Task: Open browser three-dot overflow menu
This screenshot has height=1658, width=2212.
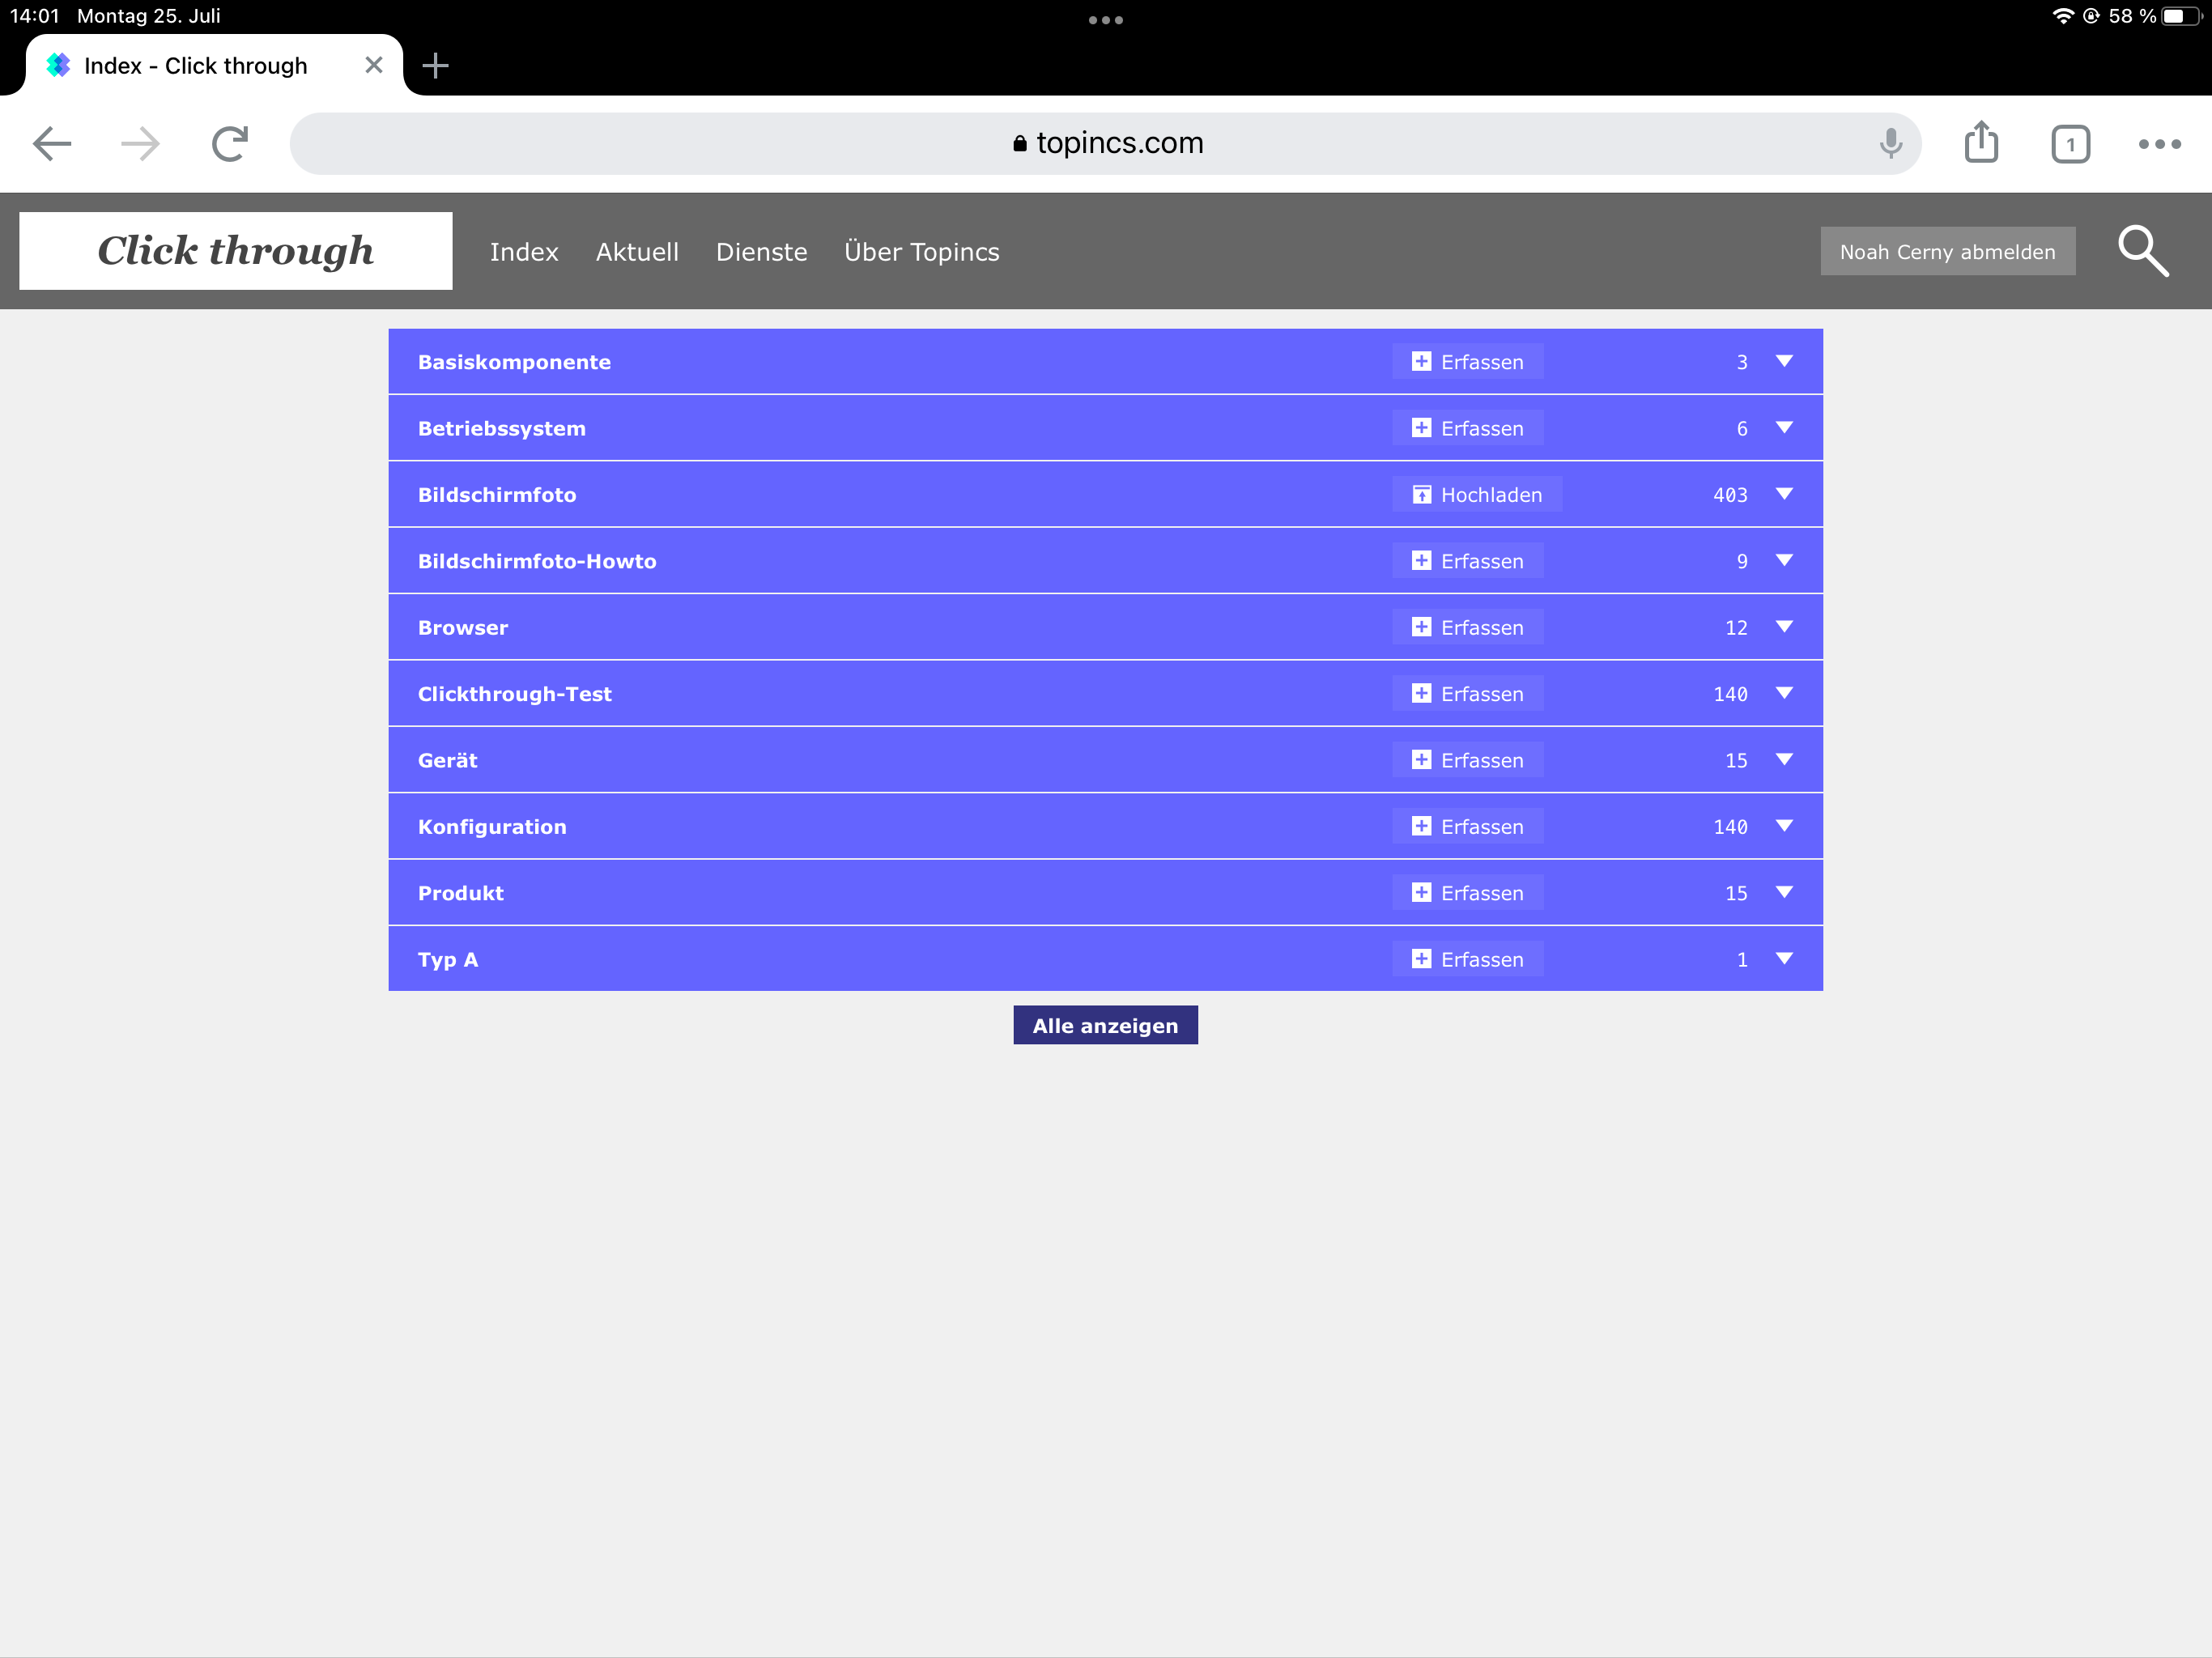Action: (x=2158, y=144)
